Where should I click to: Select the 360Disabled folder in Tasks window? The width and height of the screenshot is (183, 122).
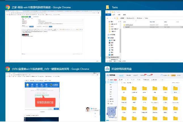coord(128,25)
